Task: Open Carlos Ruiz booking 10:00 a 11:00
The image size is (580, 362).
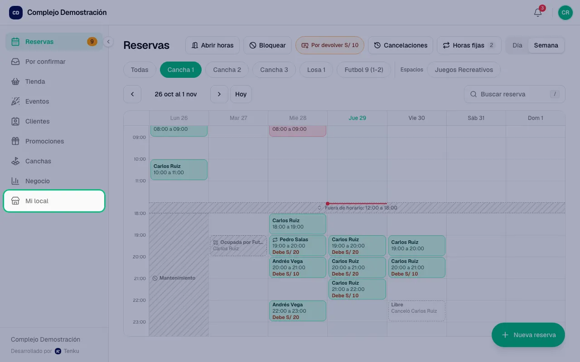Action: [179, 170]
